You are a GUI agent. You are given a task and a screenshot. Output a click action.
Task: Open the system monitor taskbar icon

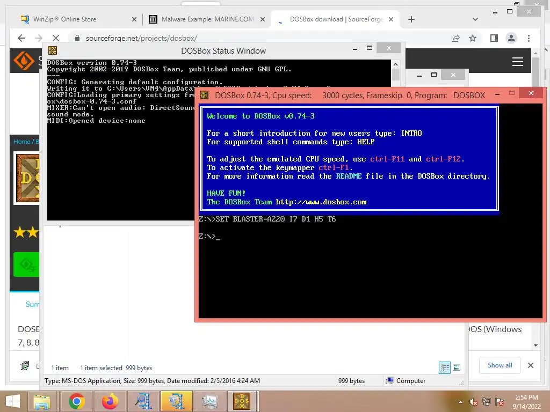210,401
